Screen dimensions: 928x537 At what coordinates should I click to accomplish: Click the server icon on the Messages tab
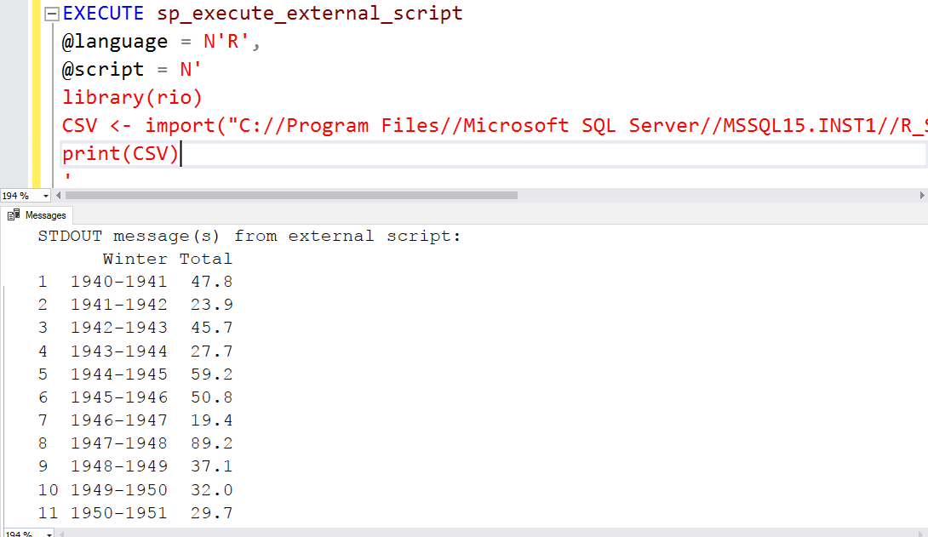pyautogui.click(x=15, y=214)
